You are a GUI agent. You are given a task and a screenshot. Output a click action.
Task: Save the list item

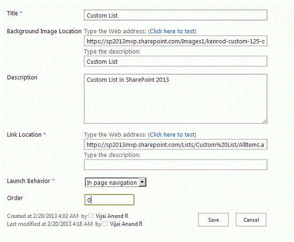coord(213,220)
